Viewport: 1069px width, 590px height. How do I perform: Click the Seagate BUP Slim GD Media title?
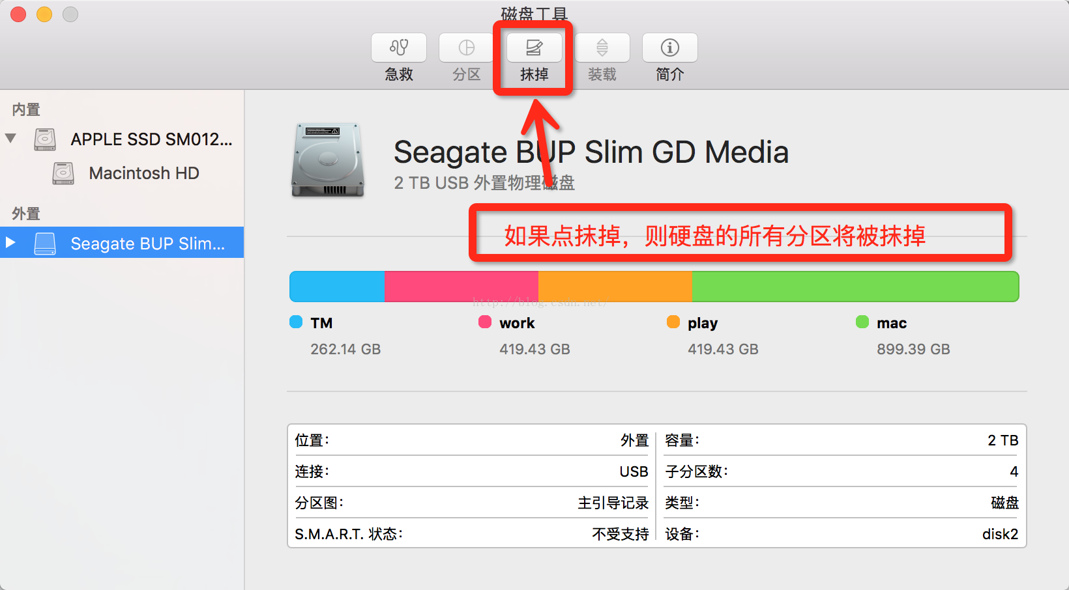point(591,152)
